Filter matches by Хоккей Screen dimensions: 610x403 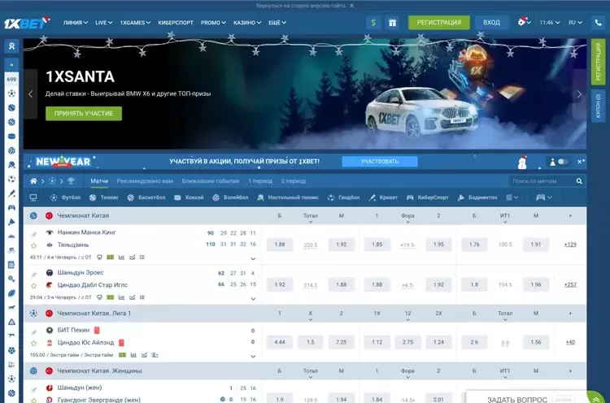(x=189, y=197)
